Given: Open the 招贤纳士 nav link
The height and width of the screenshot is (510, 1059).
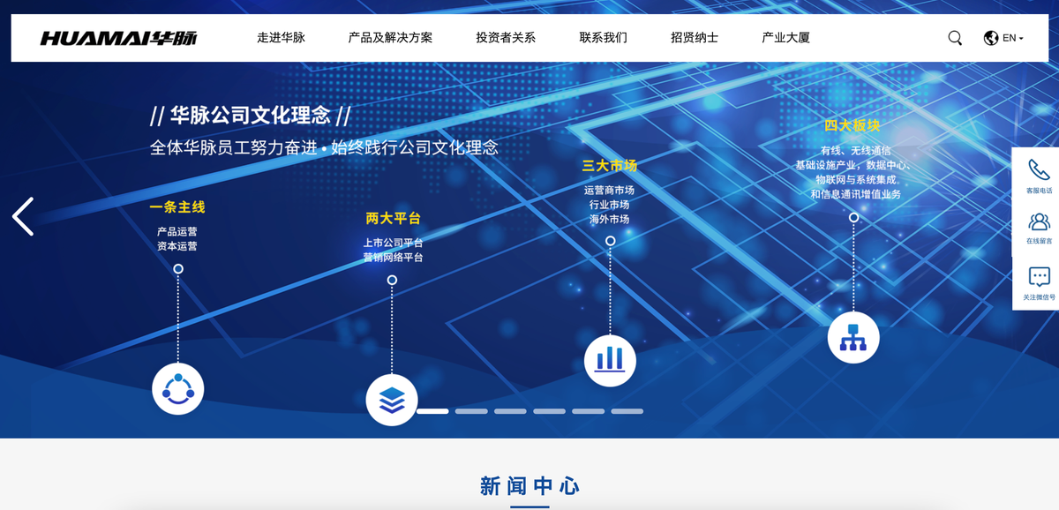Looking at the screenshot, I should point(695,38).
